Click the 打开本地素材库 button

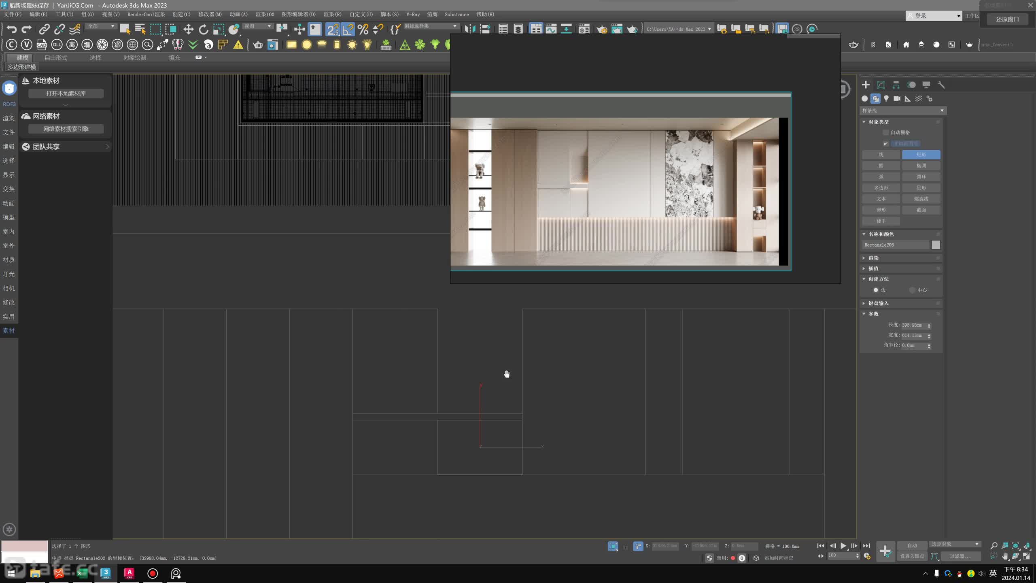[66, 94]
